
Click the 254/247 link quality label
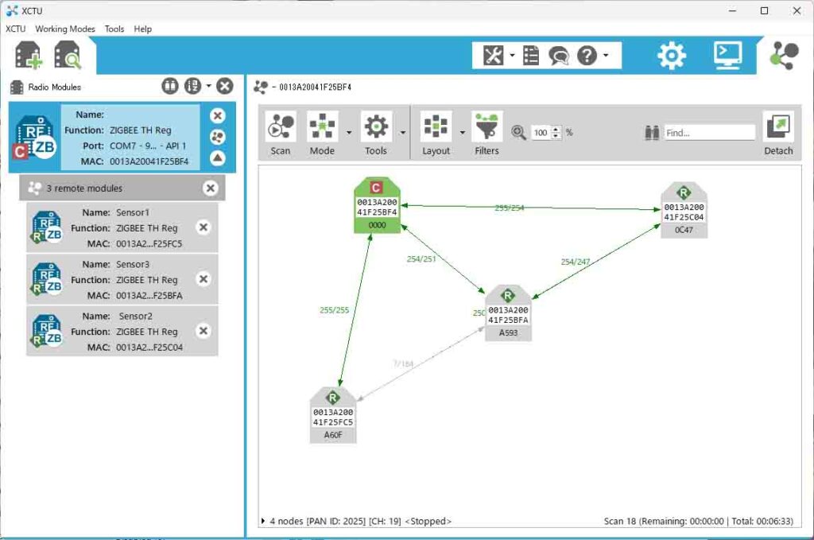576,262
